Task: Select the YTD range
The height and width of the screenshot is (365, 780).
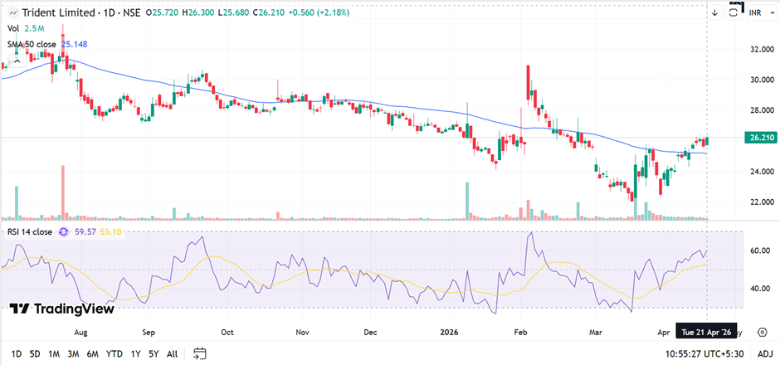Action: tap(115, 353)
